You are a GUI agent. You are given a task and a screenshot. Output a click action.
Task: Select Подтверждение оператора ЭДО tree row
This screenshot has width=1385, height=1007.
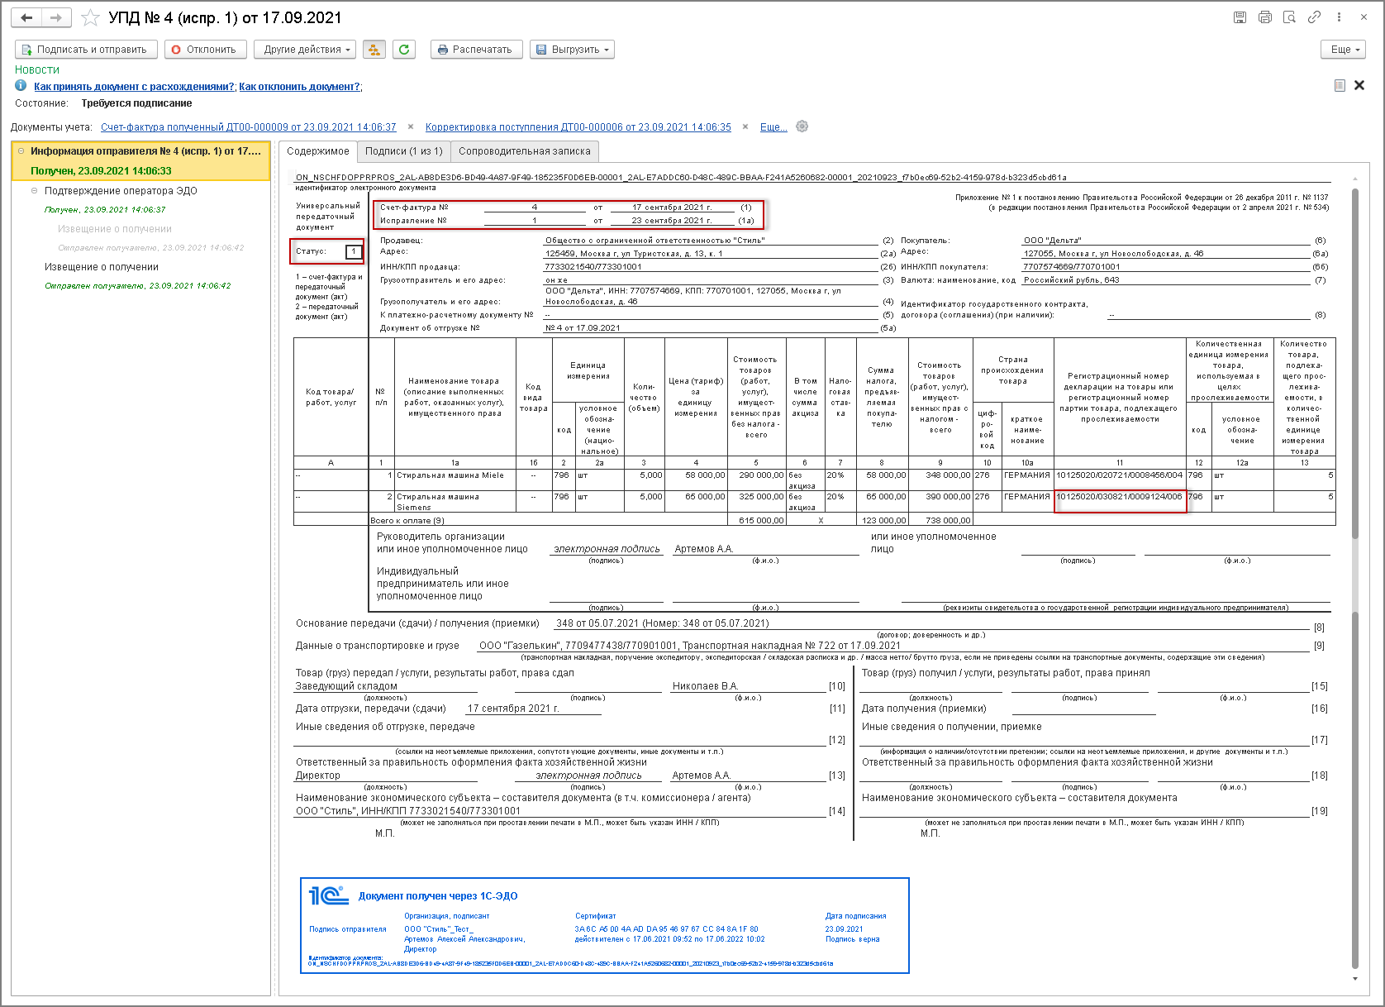[x=121, y=191]
